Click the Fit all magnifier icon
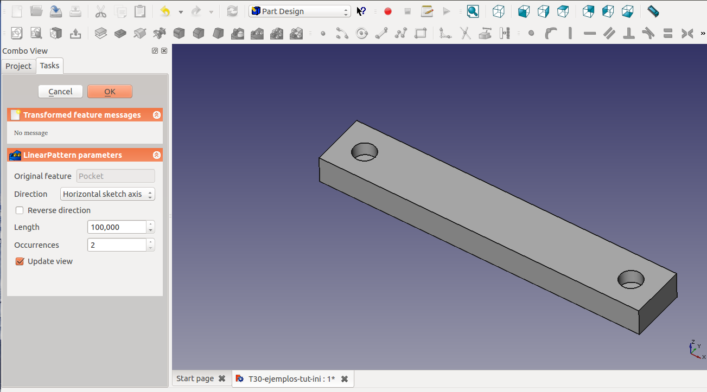The height and width of the screenshot is (392, 707). [473, 11]
